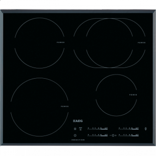
Task: Tap the middle of lower-left power slider
Action: coord(98,135)
